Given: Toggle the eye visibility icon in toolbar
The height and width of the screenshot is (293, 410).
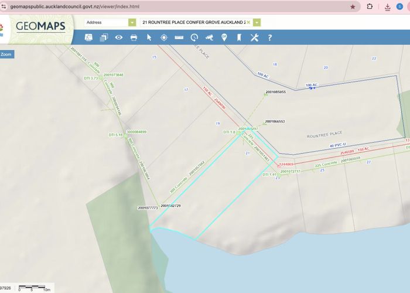Looking at the screenshot, I should 119,38.
